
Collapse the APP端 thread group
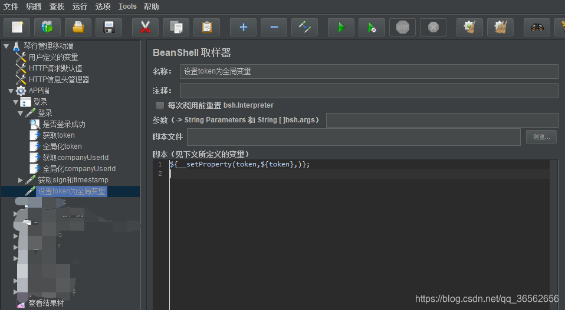click(x=11, y=91)
